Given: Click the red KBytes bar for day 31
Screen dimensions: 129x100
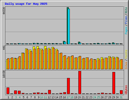Looking at the screenshot, I should [121, 92].
